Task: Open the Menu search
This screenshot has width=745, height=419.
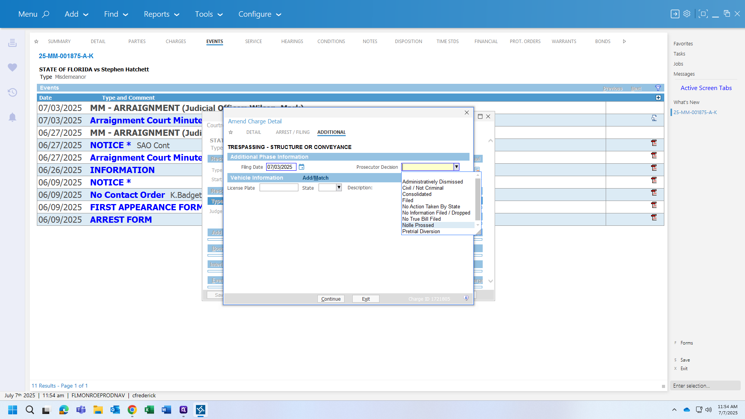Action: (34, 14)
